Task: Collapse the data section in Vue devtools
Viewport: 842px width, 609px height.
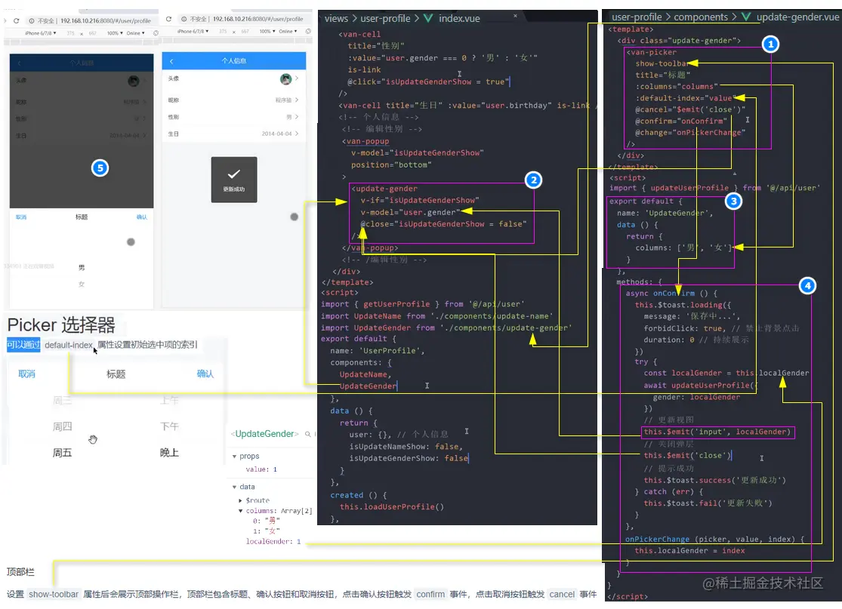Action: click(x=235, y=487)
